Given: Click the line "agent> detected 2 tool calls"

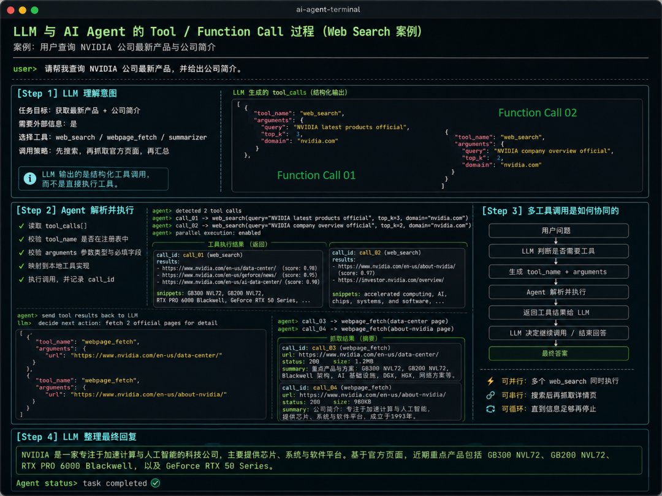Looking at the screenshot, I should pyautogui.click(x=197, y=211).
